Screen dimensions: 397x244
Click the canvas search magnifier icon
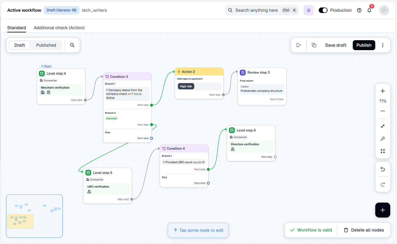click(72, 45)
